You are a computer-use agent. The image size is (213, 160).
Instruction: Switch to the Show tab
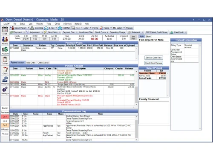coord(148,36)
